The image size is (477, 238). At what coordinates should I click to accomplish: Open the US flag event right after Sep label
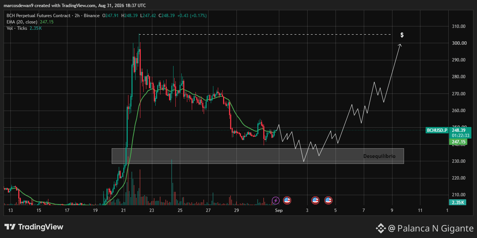coord(287,200)
